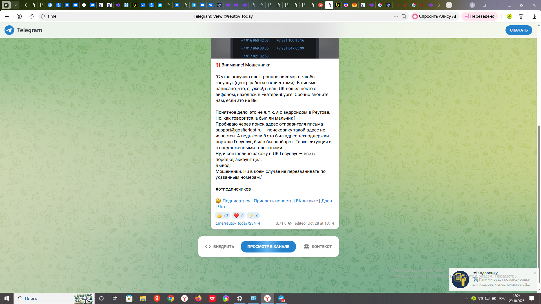This screenshot has height=304, width=541.
Task: Open a new browser tab
Action: (x=449, y=5)
